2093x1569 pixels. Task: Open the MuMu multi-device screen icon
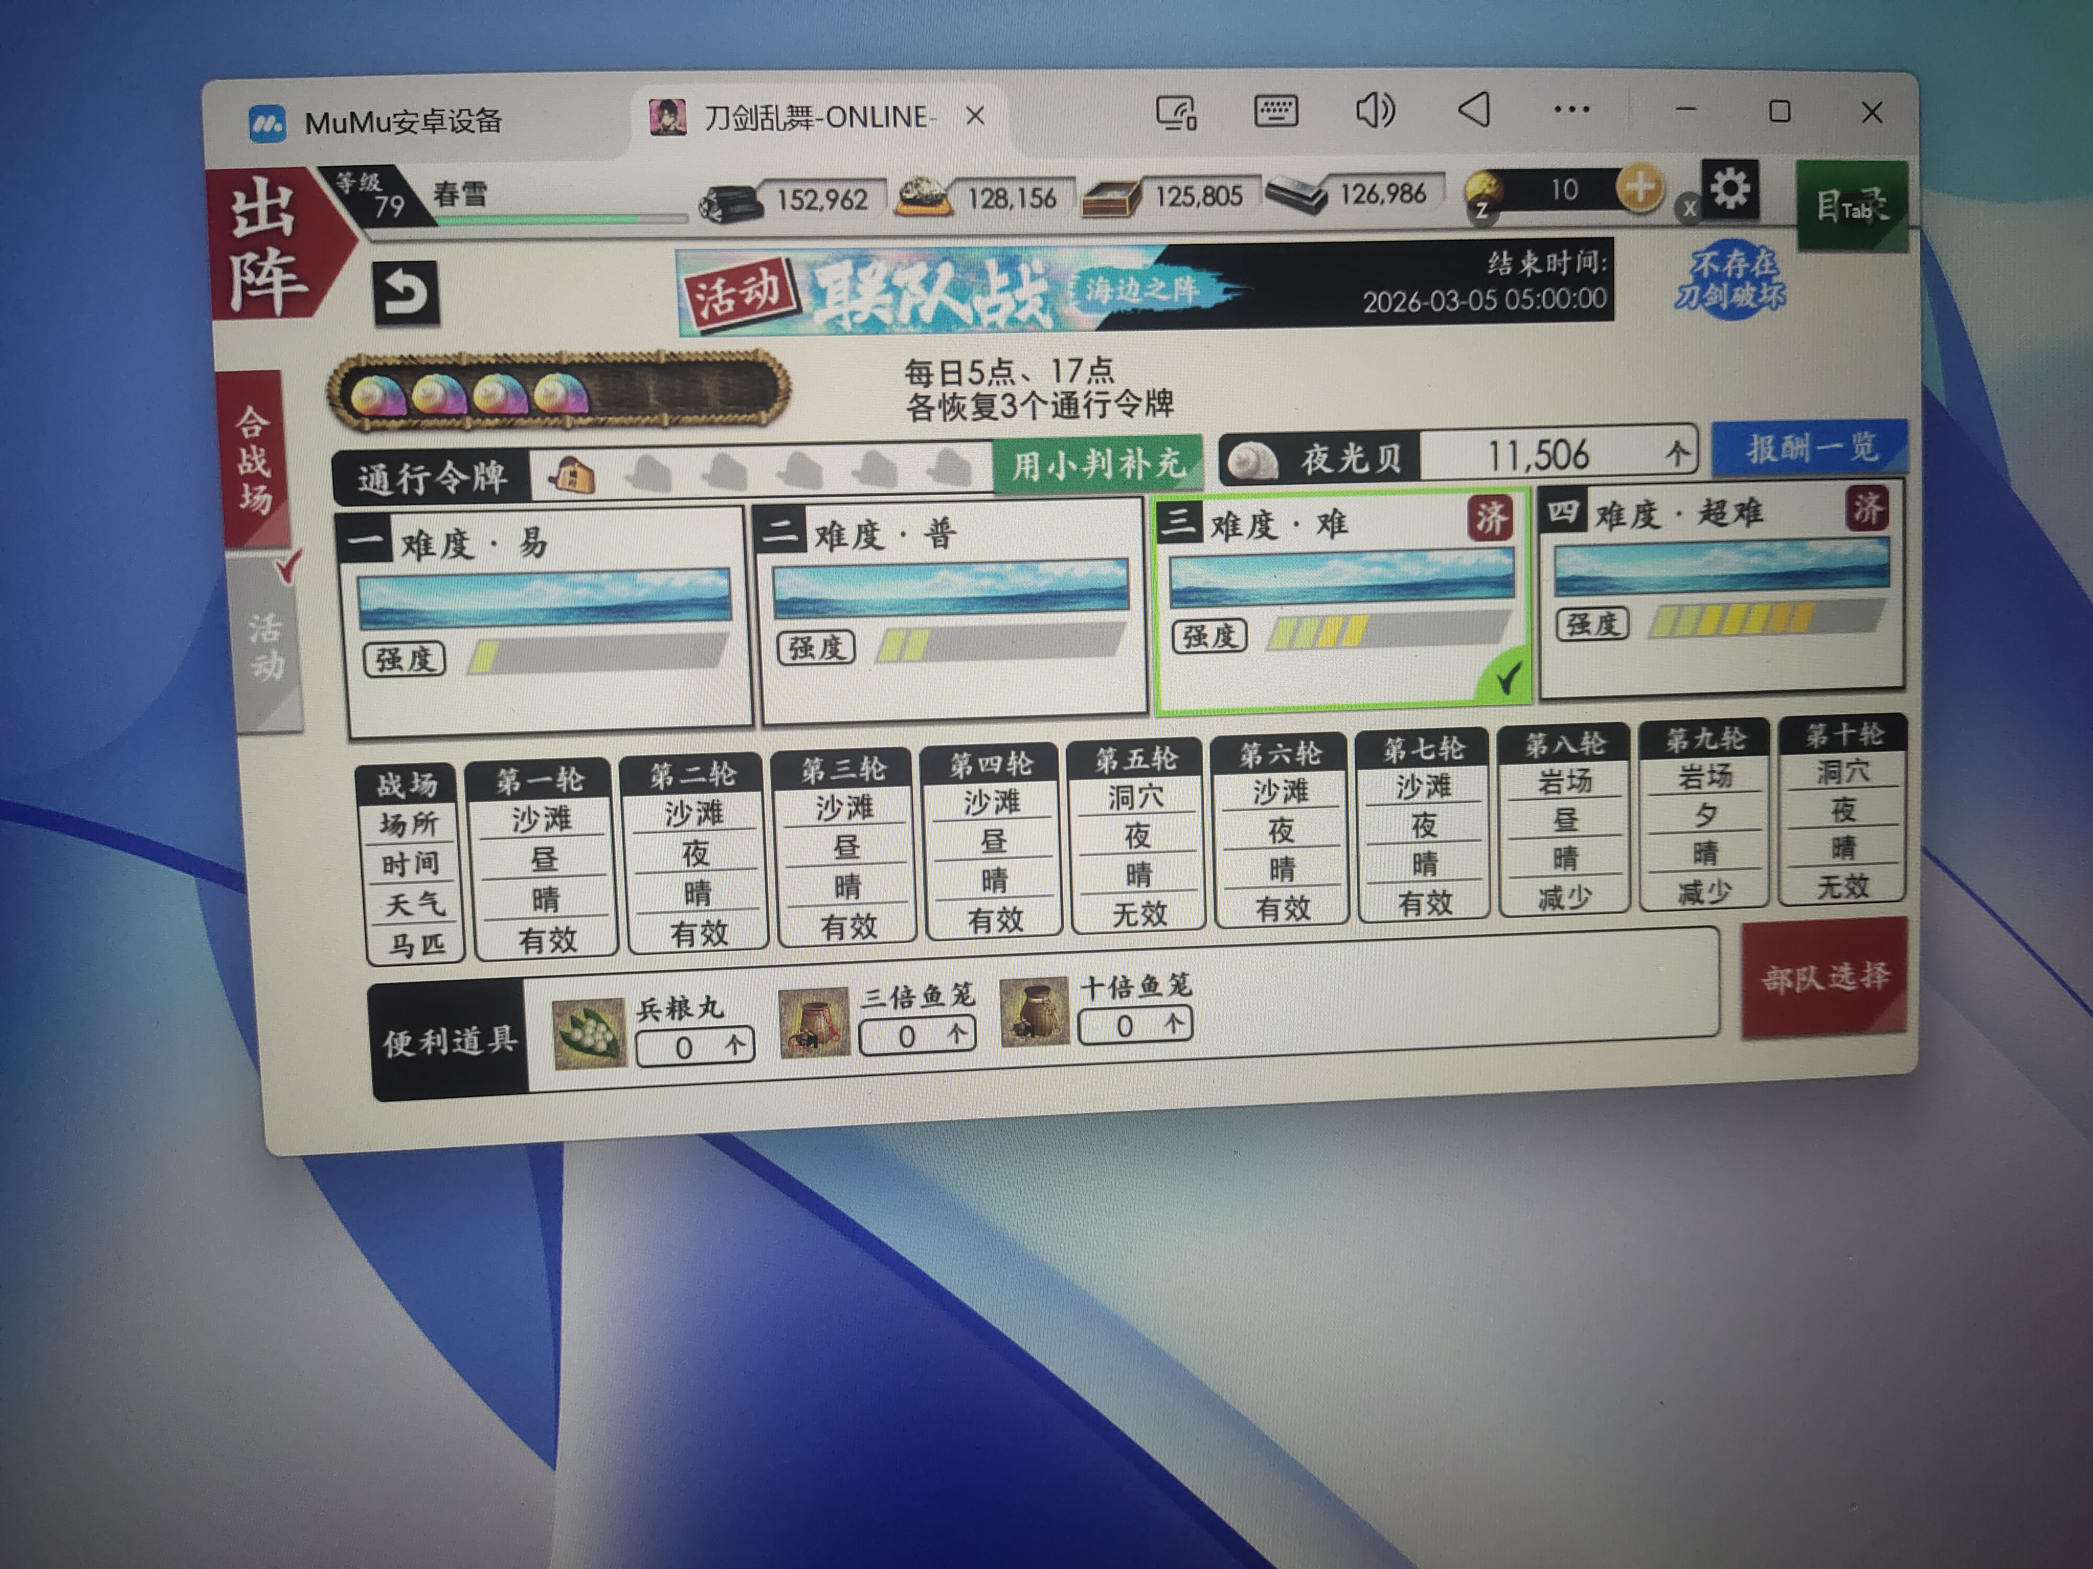pos(1176,112)
